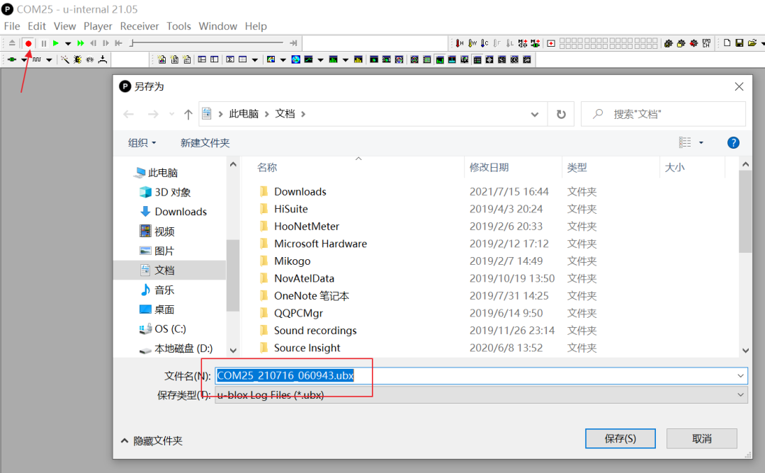765x473 pixels.
Task: Select 本地磁盘 (D:) in tree
Action: pos(176,348)
